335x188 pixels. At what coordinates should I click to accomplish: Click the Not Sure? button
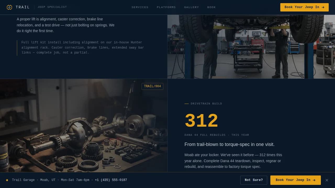(254, 180)
